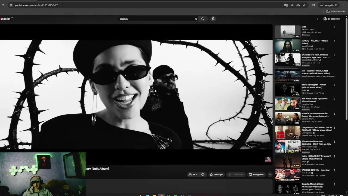Click the channel watermark in the player

click(268, 160)
